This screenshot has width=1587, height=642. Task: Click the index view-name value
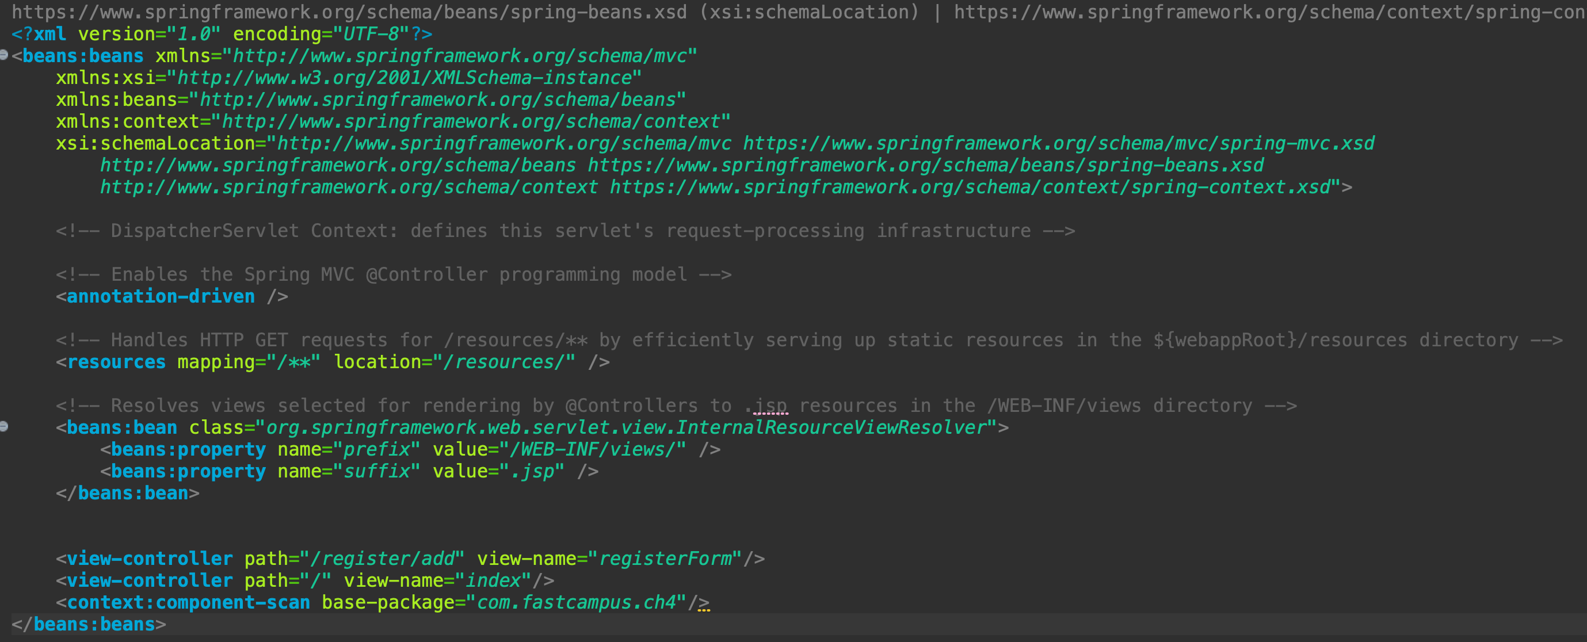(493, 580)
